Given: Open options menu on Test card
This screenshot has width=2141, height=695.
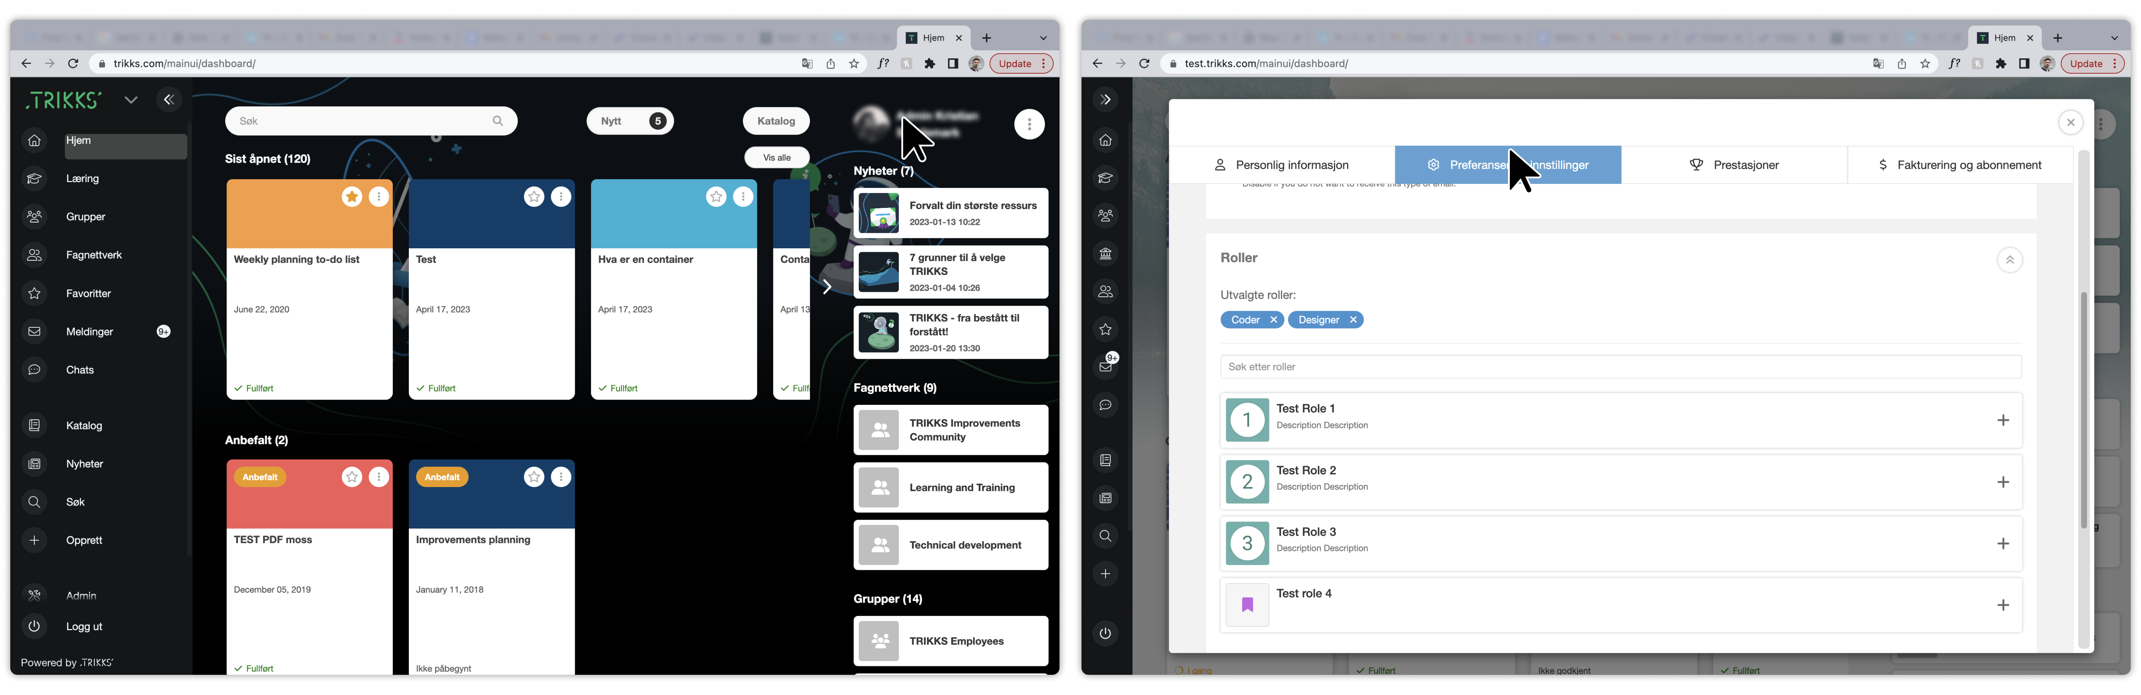Looking at the screenshot, I should 561,197.
